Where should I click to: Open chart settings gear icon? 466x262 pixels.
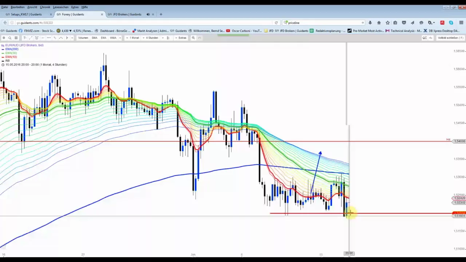coord(4,38)
